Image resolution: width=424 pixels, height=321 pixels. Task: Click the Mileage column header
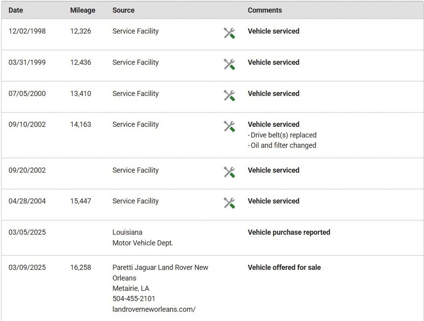pos(83,10)
